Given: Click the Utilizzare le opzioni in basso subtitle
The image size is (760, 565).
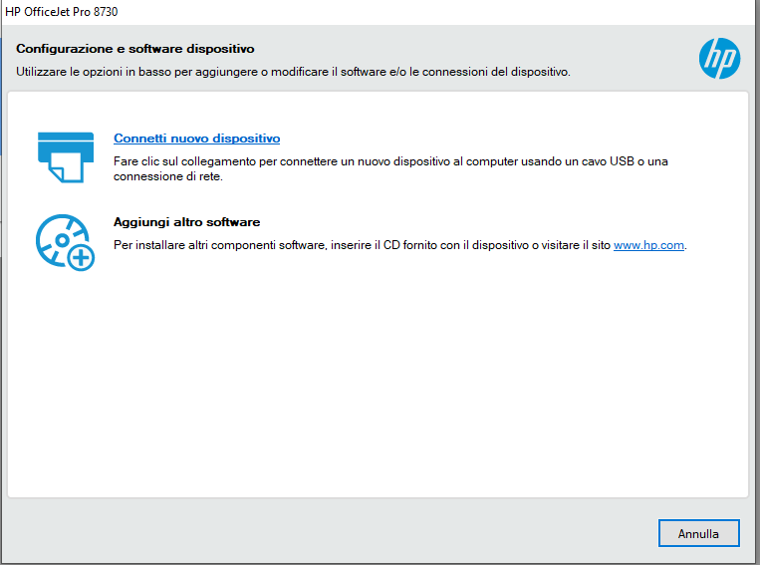Looking at the screenshot, I should 293,72.
